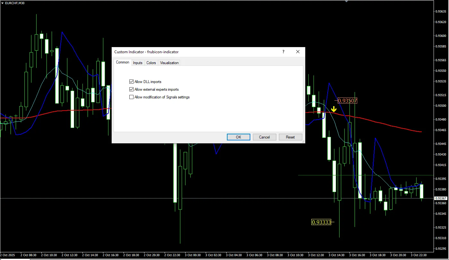Viewport: 449px width, 260px height.
Task: Click the question mark help icon
Action: (283, 52)
